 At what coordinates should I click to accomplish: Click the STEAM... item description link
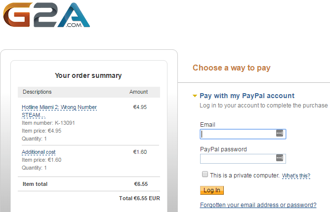[34, 115]
